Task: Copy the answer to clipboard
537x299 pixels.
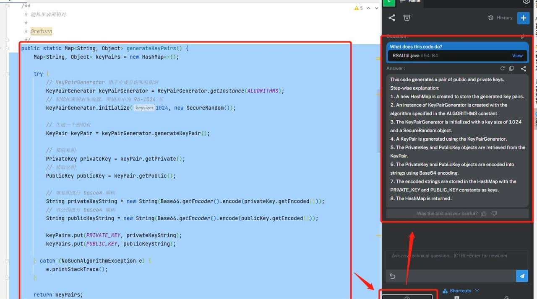Action: [511, 68]
